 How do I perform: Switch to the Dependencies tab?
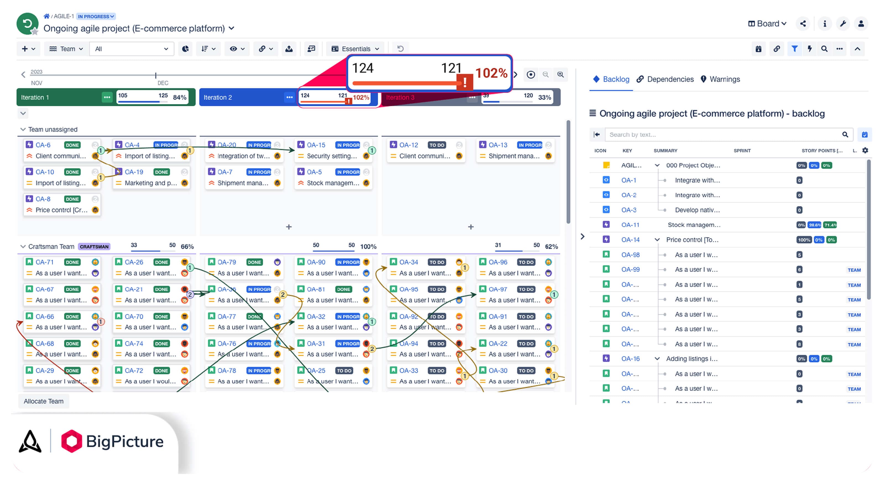tap(665, 79)
